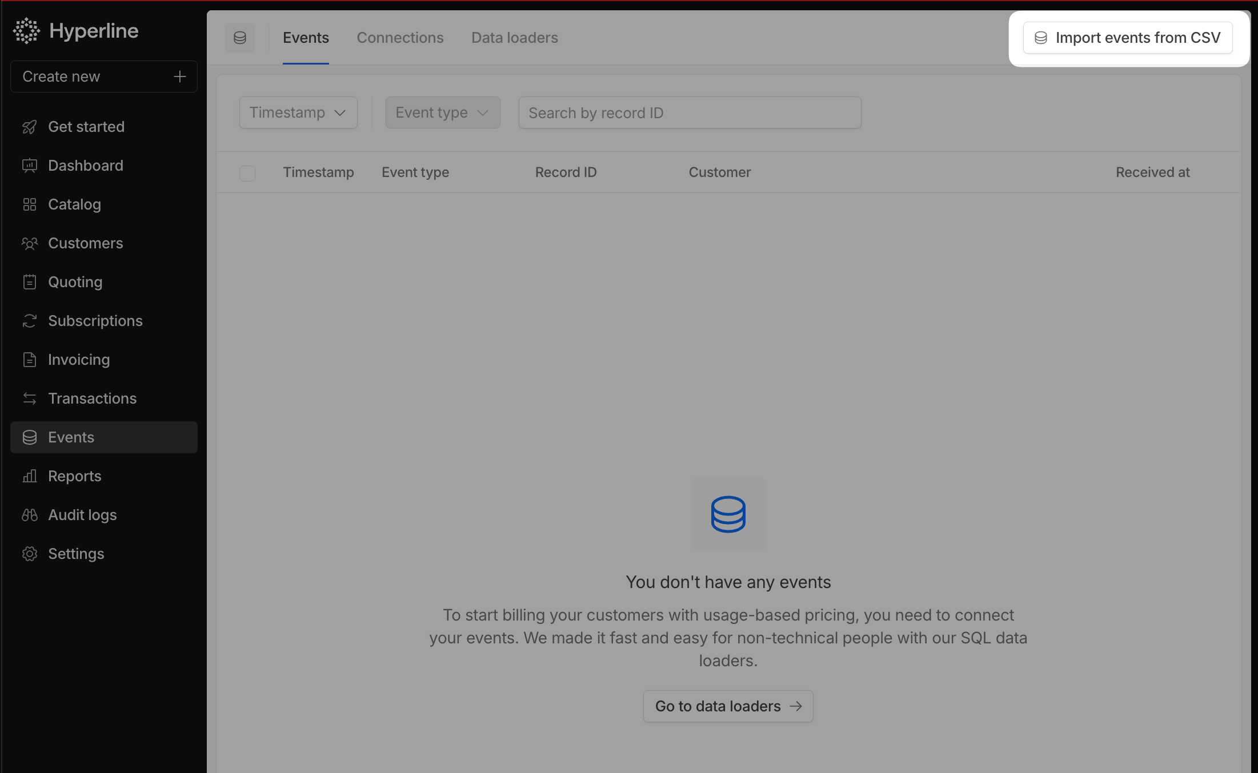Click the Audit logs binoculars icon
The height and width of the screenshot is (773, 1258).
(x=30, y=515)
